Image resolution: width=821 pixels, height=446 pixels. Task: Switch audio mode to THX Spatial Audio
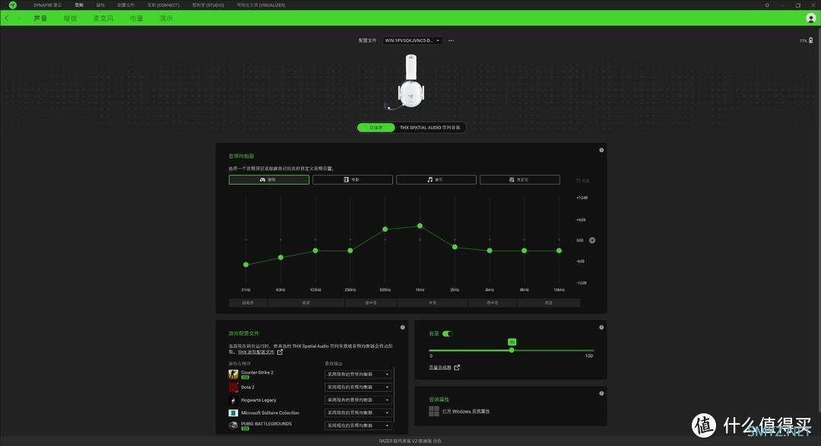[430, 128]
